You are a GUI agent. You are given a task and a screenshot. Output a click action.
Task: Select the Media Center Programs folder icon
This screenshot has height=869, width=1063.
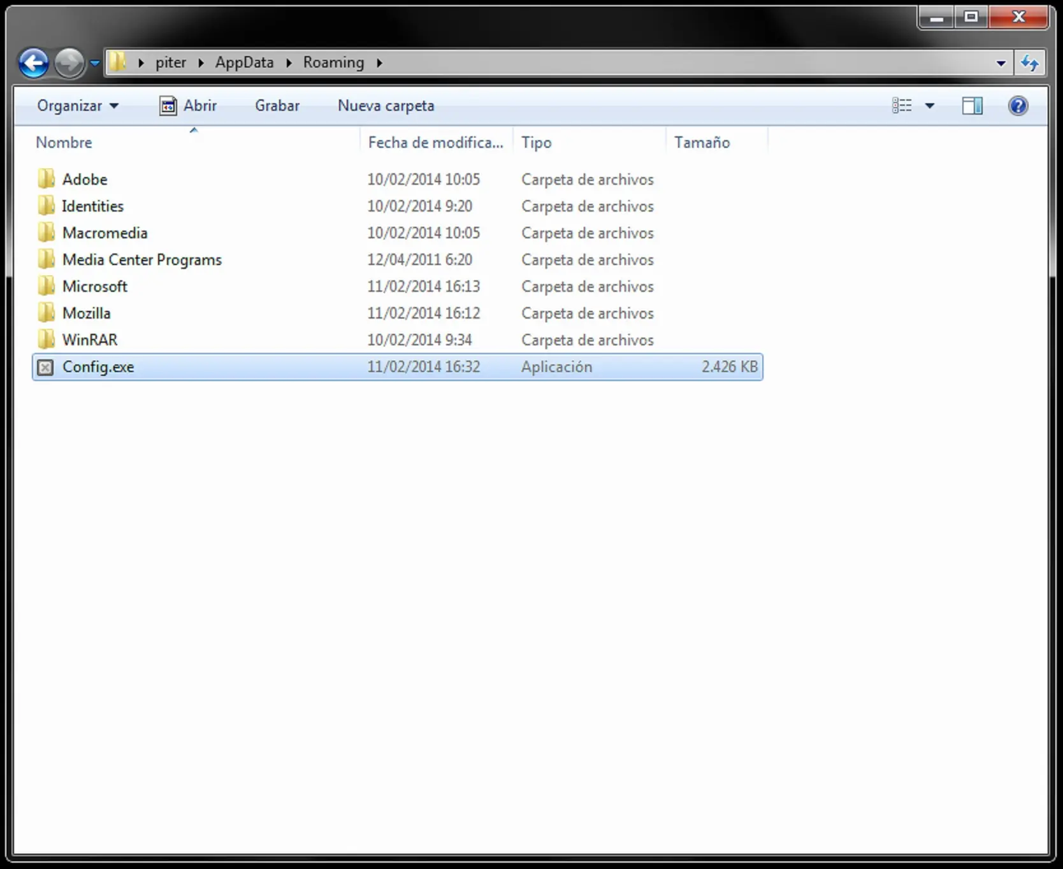click(x=46, y=259)
